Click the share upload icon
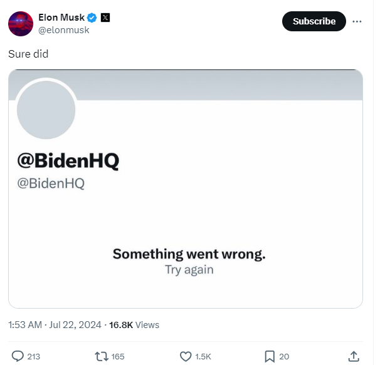The image size is (385, 365). click(x=354, y=356)
